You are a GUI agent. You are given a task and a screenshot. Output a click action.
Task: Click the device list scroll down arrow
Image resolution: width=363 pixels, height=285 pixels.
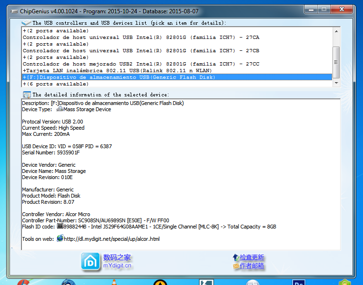coord(336,83)
